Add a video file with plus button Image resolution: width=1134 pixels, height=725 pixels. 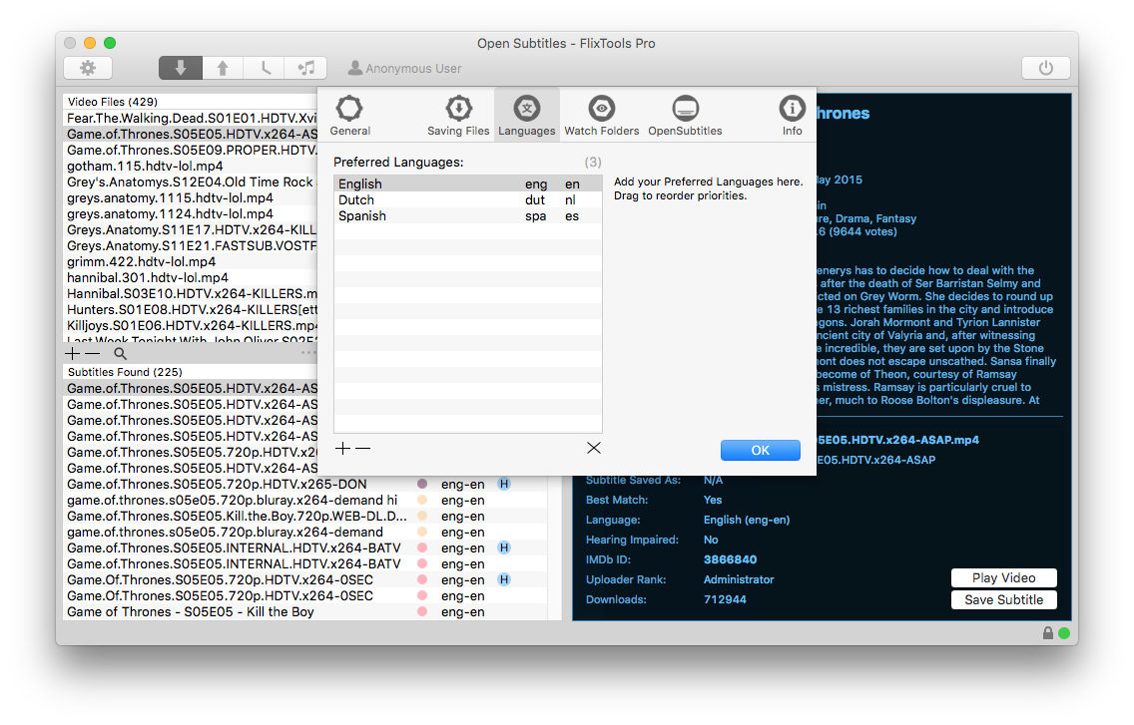coord(72,353)
